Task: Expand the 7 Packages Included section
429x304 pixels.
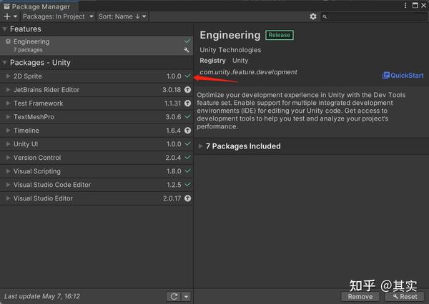Action: click(x=201, y=146)
